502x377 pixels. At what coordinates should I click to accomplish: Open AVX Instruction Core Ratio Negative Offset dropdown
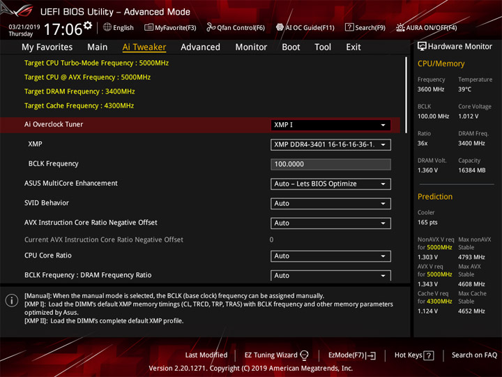coord(330,223)
